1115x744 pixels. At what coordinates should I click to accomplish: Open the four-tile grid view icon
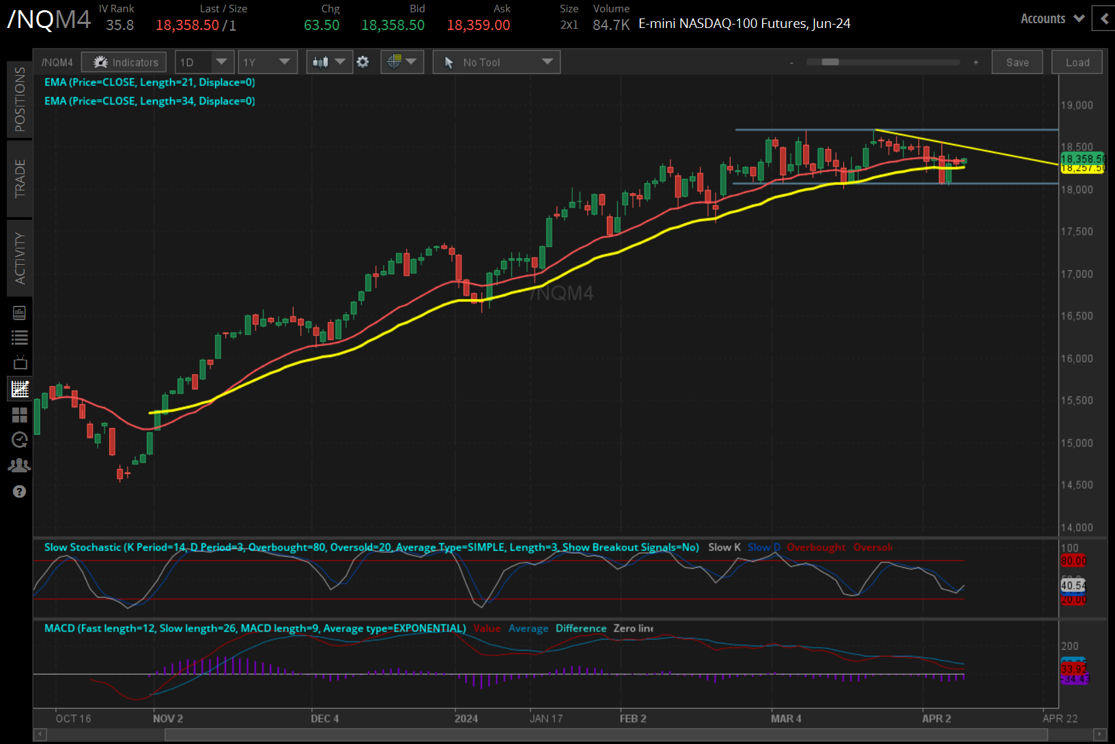19,415
